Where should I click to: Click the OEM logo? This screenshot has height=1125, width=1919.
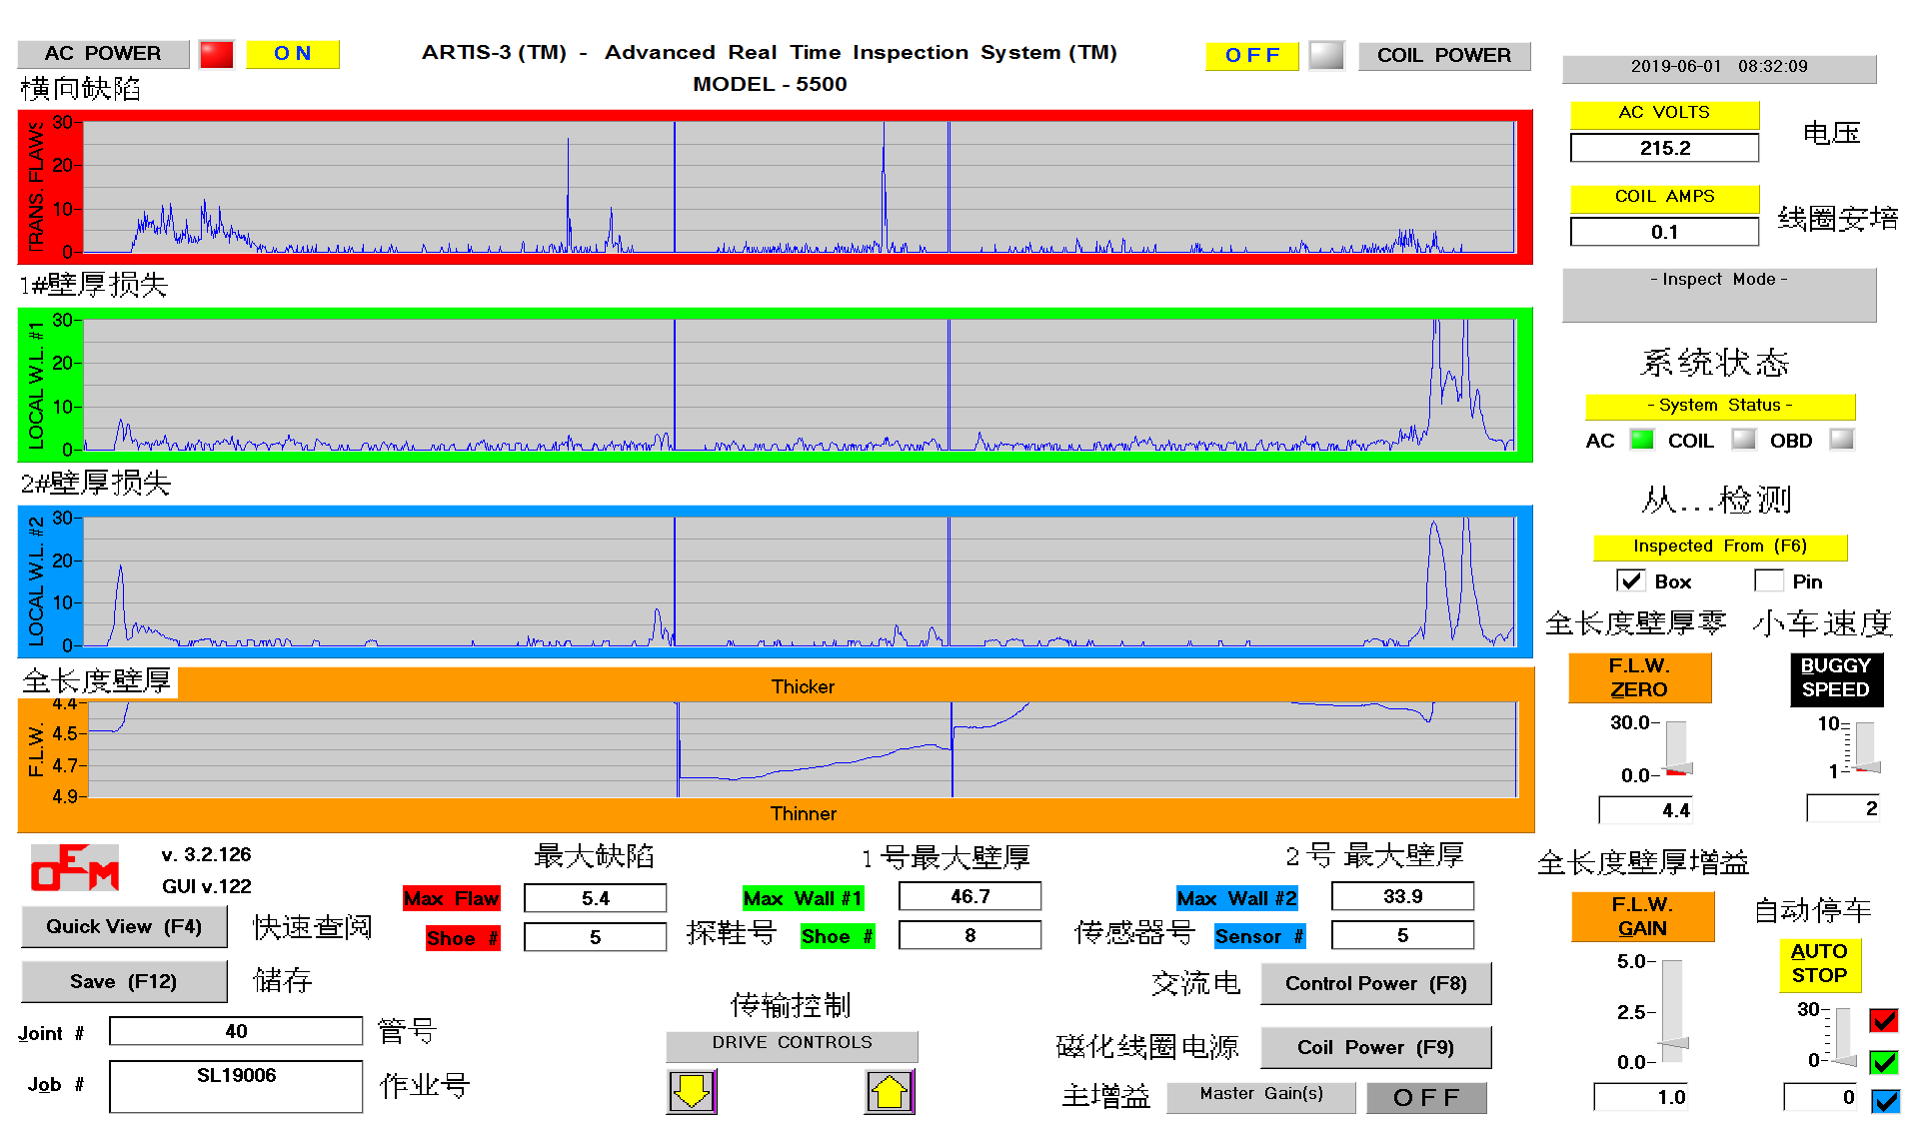pyautogui.click(x=75, y=867)
